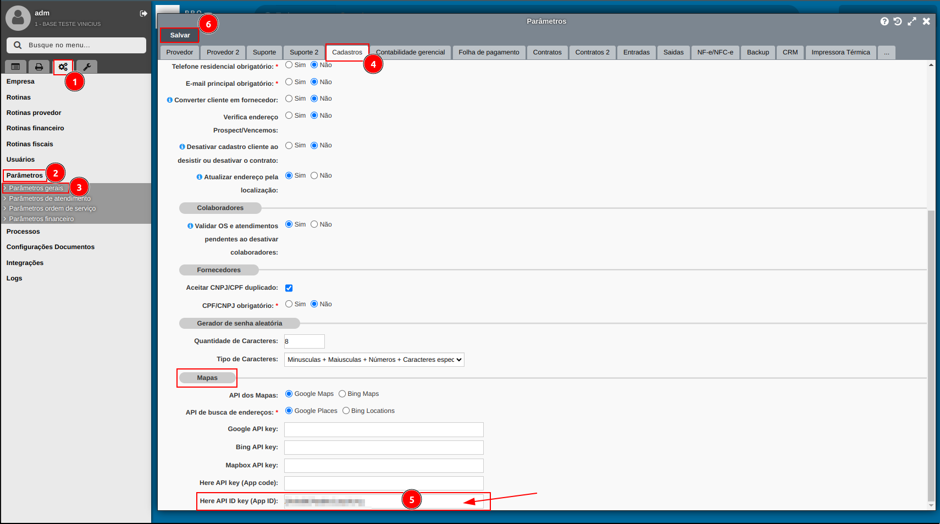Click the Here API ID key (App ID) field

[384, 501]
